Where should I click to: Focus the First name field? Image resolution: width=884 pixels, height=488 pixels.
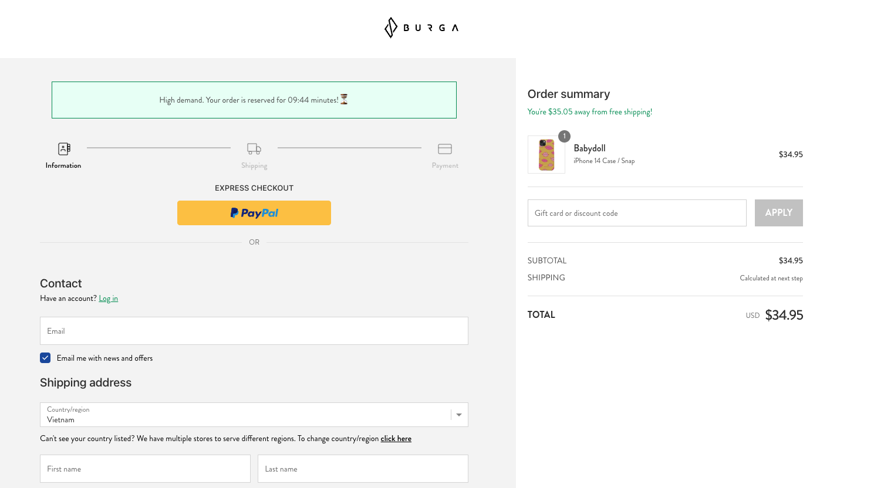[145, 469]
